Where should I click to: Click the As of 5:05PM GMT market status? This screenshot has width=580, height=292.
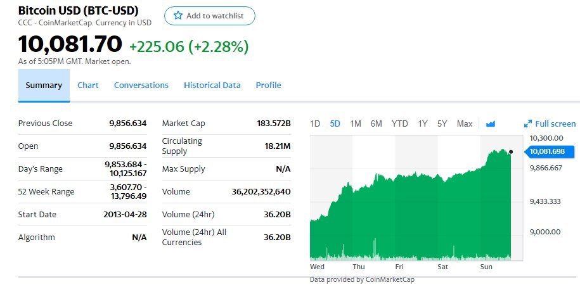pos(74,61)
